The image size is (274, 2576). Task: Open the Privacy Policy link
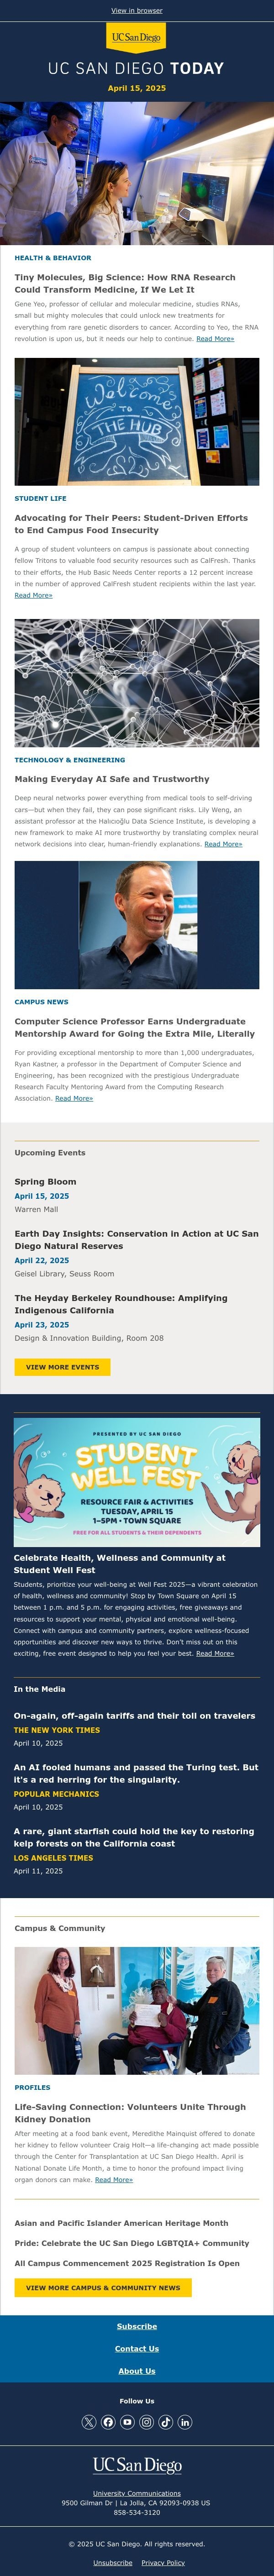163,2563
